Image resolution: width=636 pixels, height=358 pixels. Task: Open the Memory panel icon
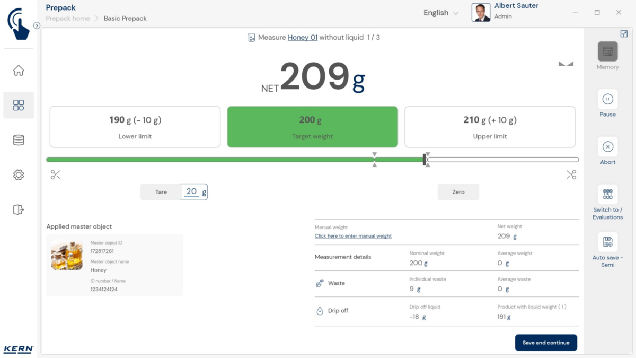point(607,52)
